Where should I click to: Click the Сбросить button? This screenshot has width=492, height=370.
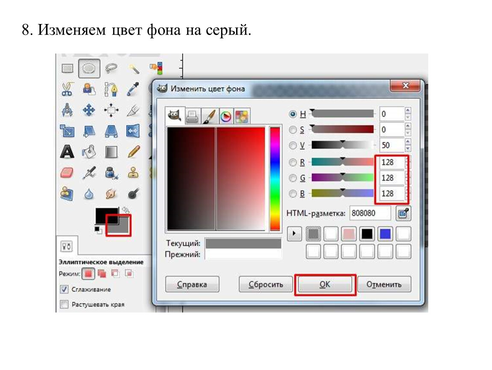[x=266, y=284]
